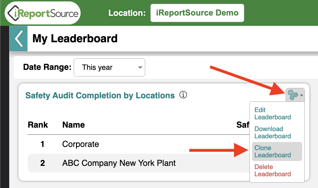The height and width of the screenshot is (188, 318).
Task: Open the leaderboard gears settings icon
Action: [293, 95]
